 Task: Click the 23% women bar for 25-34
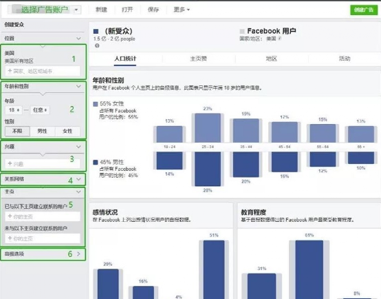click(208, 128)
